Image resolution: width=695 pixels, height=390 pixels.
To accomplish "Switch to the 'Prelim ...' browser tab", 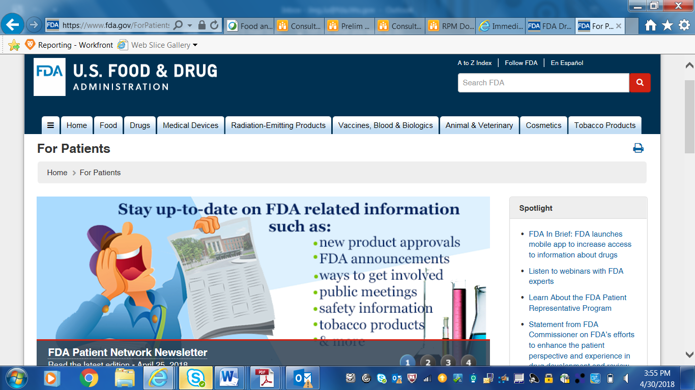I will pyautogui.click(x=350, y=26).
